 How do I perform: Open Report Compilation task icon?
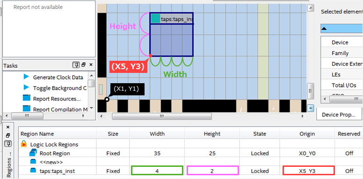[x=27, y=108]
